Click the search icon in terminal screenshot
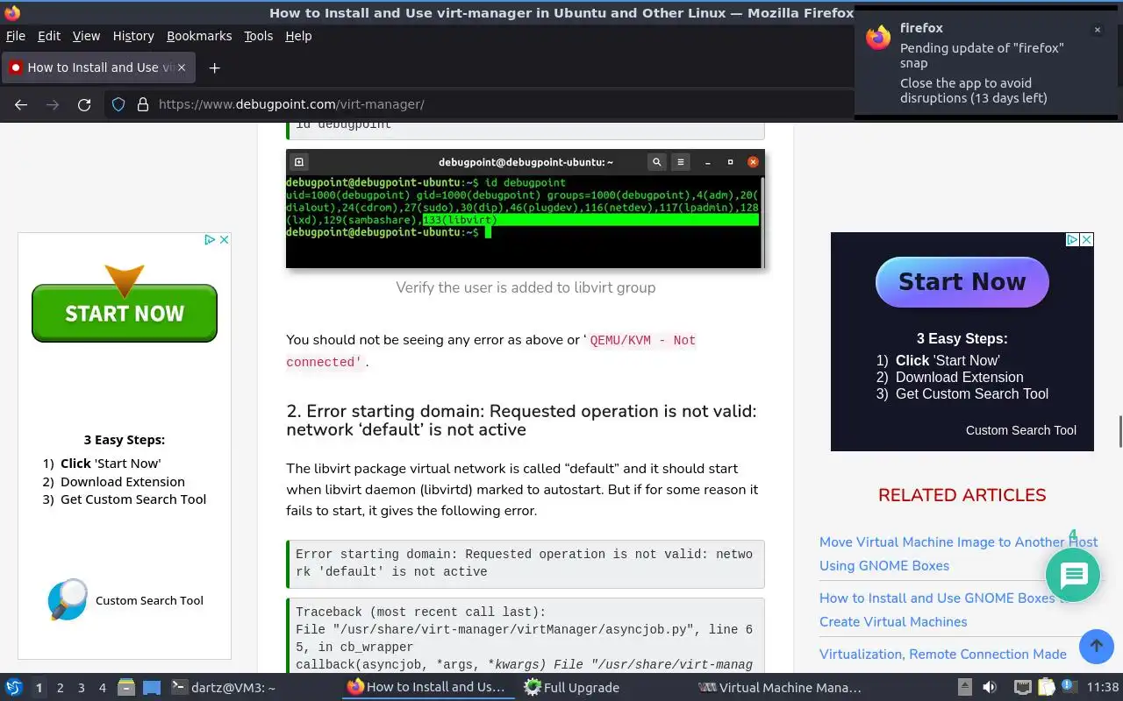Screen dimensions: 1123x701 point(656,162)
